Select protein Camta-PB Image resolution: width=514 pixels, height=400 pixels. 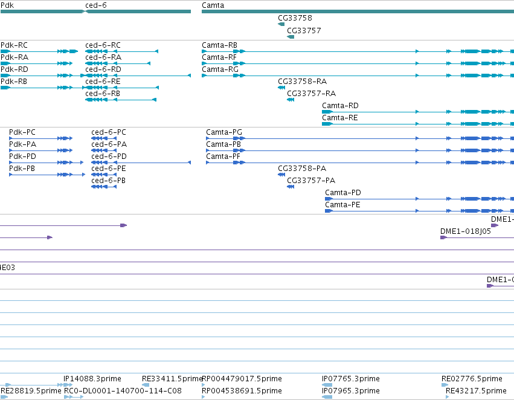(x=223, y=144)
